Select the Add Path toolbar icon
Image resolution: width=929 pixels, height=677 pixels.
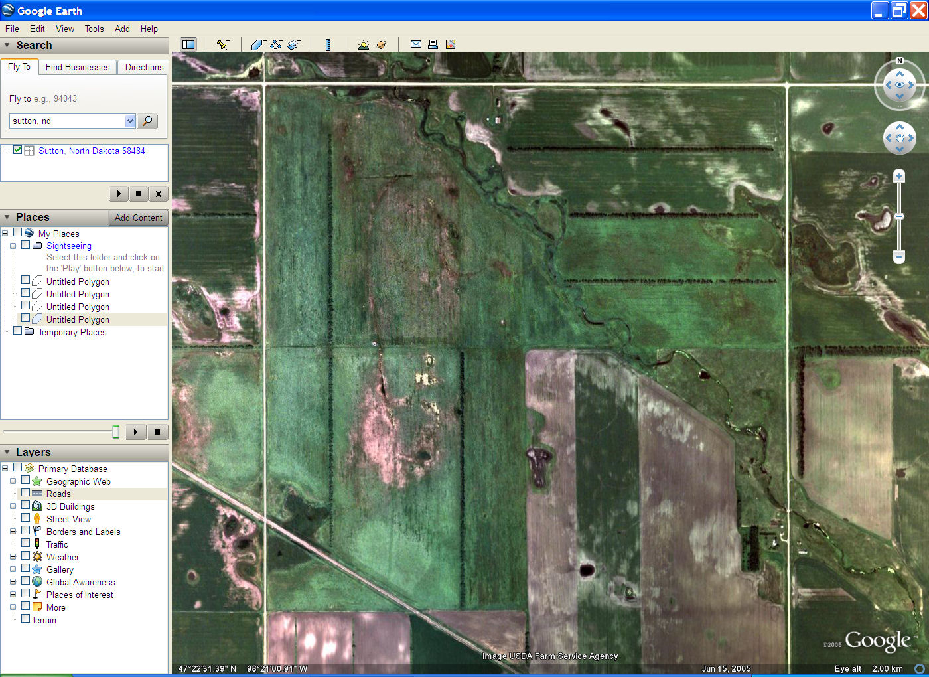(276, 44)
